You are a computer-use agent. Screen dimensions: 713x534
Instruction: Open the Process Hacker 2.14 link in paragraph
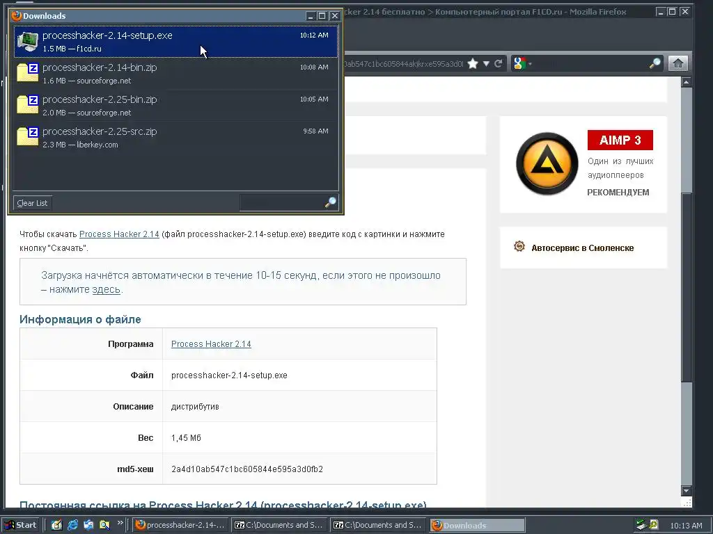click(119, 234)
